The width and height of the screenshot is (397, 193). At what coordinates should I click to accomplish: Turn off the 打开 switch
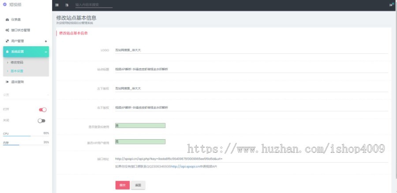(42, 110)
